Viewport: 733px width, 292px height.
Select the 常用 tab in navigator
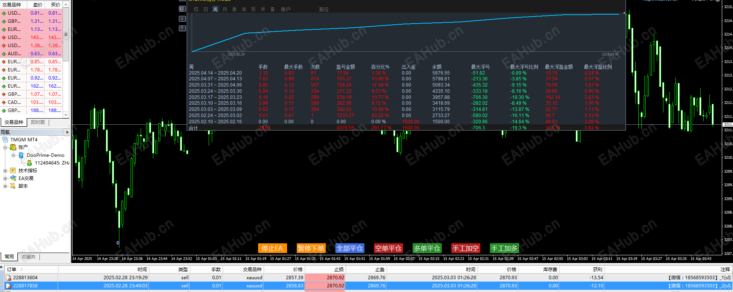point(9,256)
